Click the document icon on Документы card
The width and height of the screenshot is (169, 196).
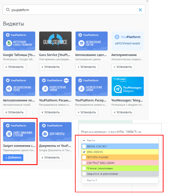(45, 134)
